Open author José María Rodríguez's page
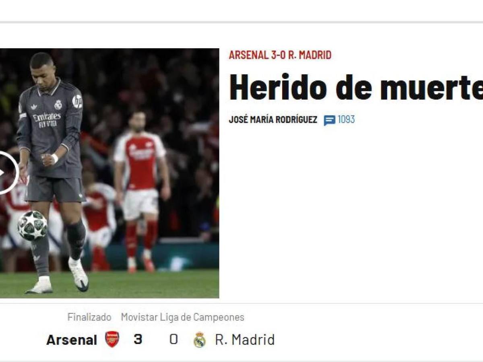This screenshot has width=483, height=362. pyautogui.click(x=273, y=120)
